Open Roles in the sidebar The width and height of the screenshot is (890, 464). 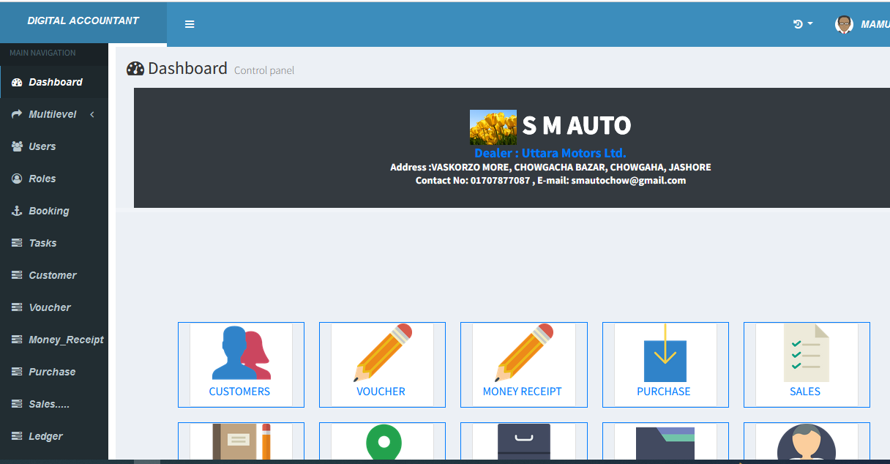click(x=54, y=179)
